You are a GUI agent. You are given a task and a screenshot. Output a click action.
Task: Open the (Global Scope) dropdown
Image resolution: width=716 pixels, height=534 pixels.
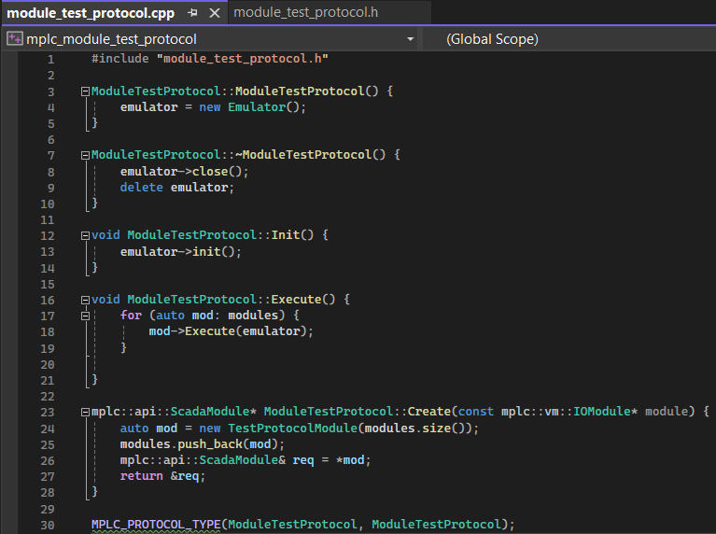[x=492, y=39]
